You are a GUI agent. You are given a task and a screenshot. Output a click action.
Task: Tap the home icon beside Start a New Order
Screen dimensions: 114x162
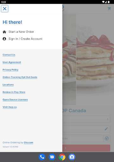[4, 32]
